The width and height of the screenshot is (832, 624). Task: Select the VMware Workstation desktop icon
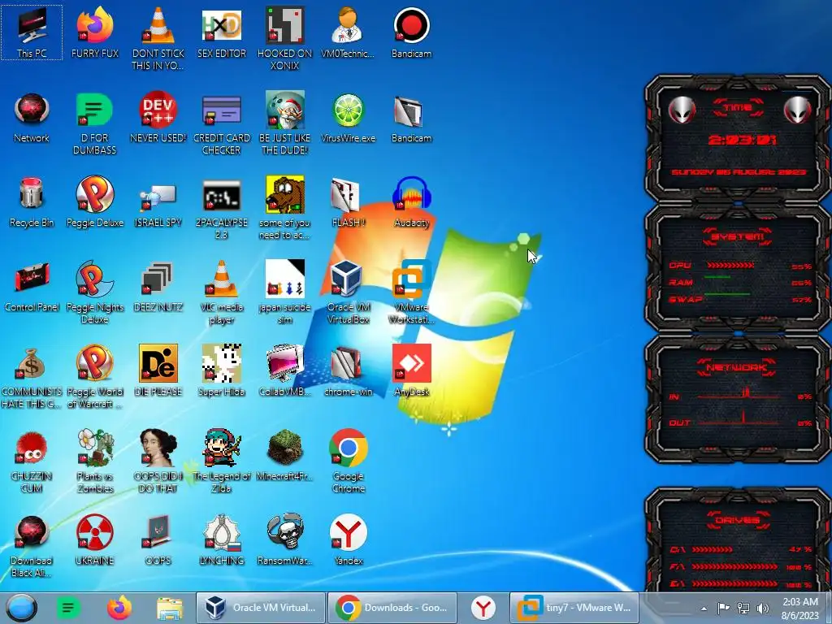(411, 292)
